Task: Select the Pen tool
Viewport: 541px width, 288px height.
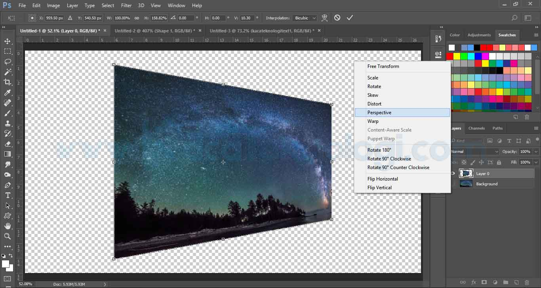Action: click(x=8, y=185)
